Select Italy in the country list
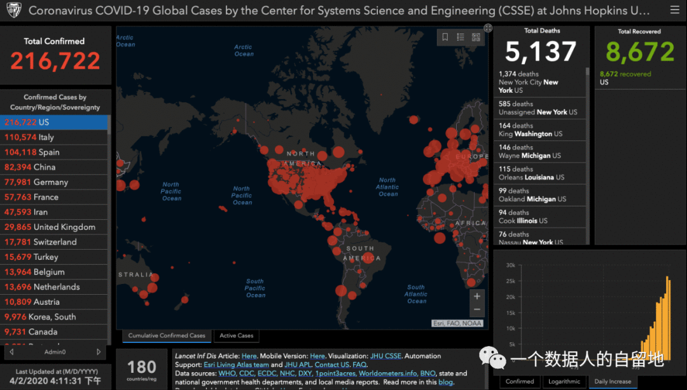The image size is (687, 390). click(x=53, y=137)
